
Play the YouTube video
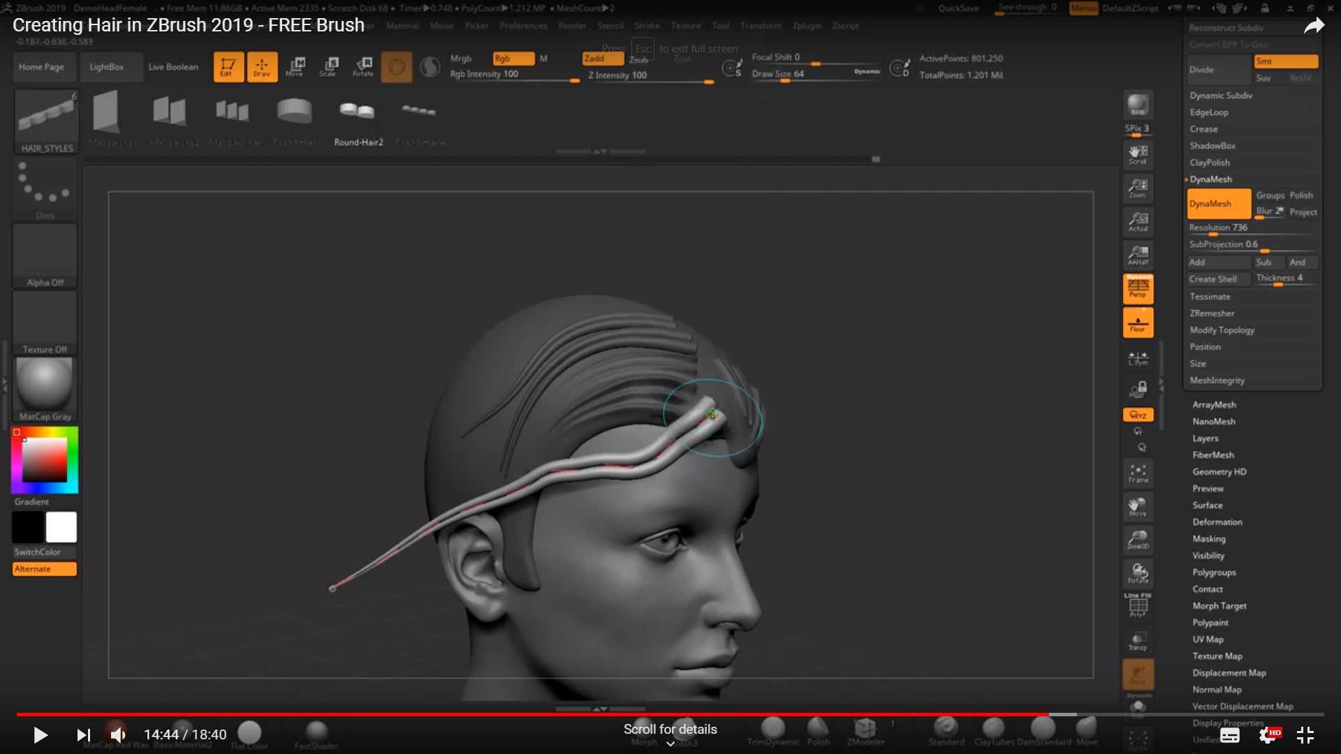[x=41, y=734]
